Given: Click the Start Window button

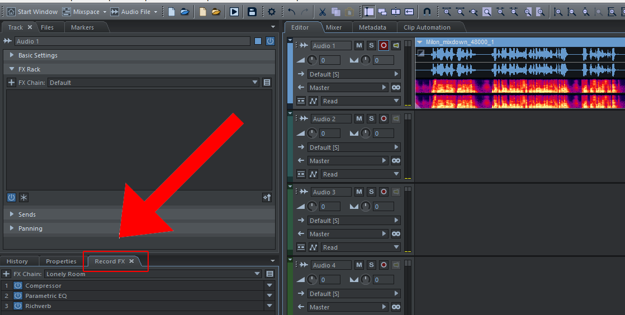Looking at the screenshot, I should 32,12.
